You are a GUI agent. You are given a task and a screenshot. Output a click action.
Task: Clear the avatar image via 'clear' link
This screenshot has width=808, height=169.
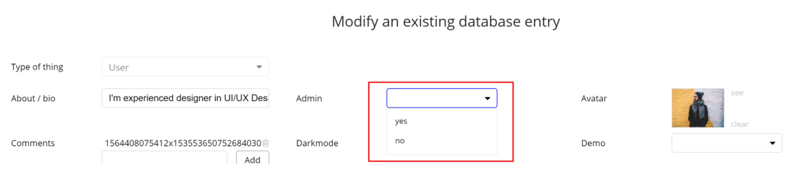coord(740,124)
